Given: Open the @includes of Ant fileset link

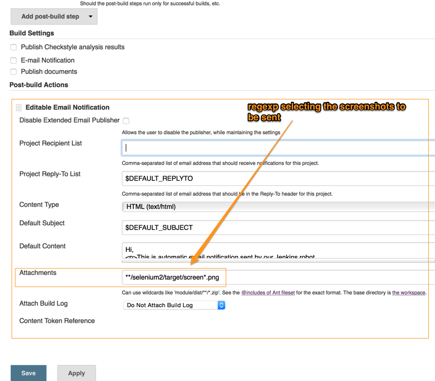Looking at the screenshot, I should [266, 292].
